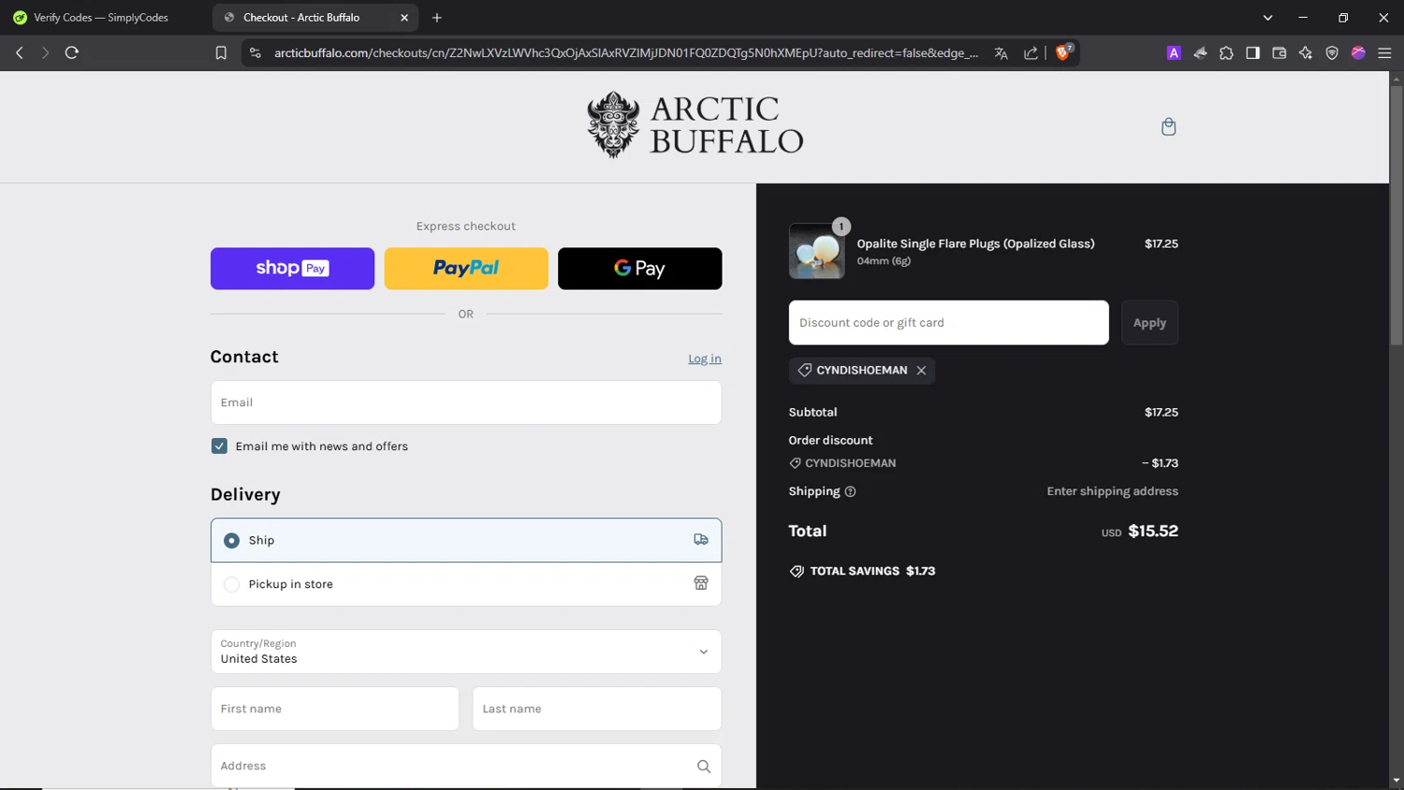Pay with PayPal button
The width and height of the screenshot is (1404, 790).
466,269
